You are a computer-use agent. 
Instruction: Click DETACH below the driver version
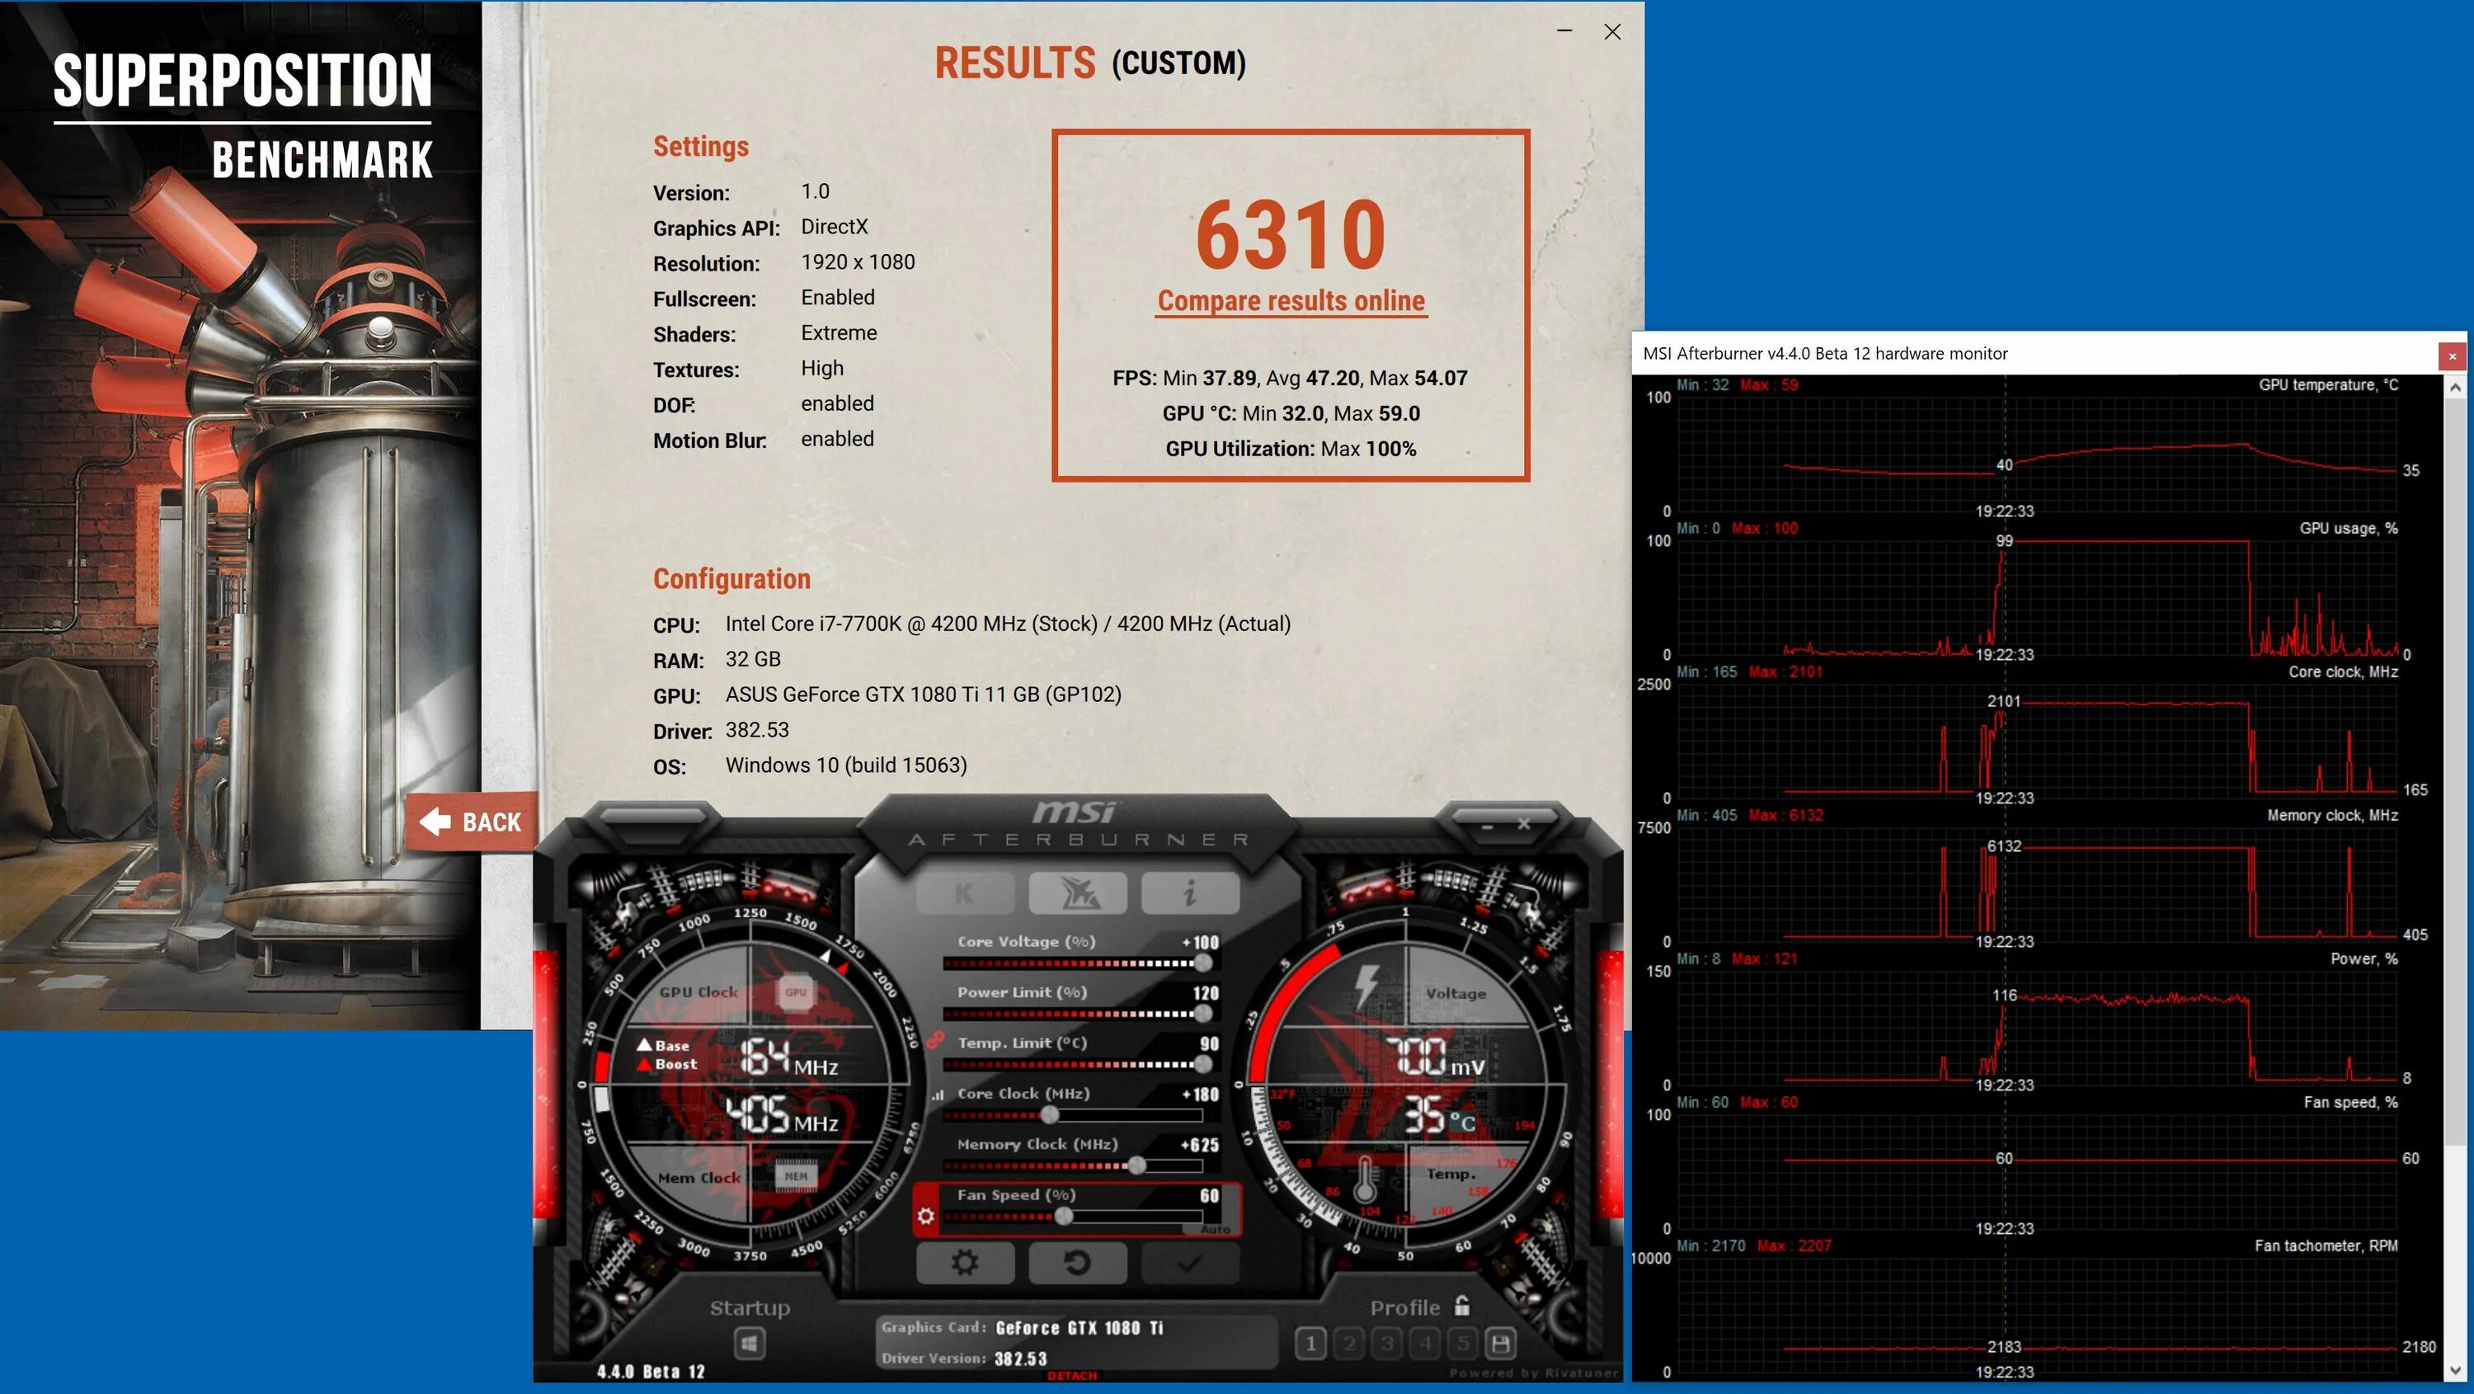pyautogui.click(x=1072, y=1376)
